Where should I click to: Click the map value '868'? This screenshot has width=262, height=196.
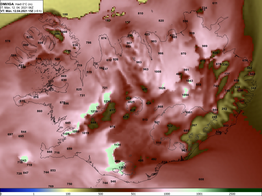tap(160, 107)
